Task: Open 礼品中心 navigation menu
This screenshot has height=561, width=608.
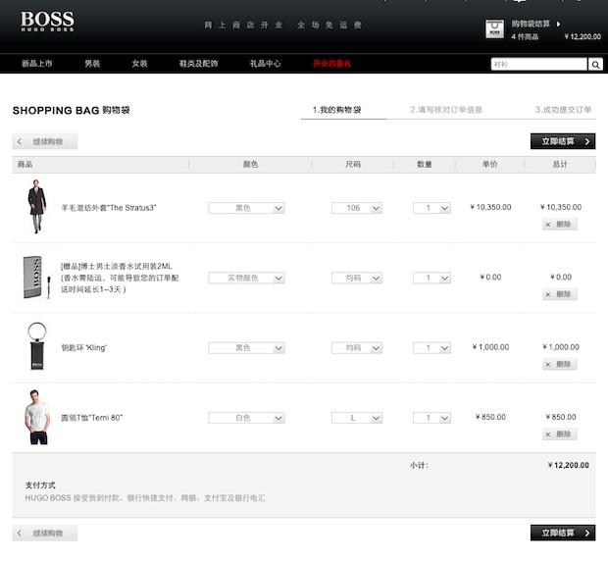Action: [x=265, y=64]
